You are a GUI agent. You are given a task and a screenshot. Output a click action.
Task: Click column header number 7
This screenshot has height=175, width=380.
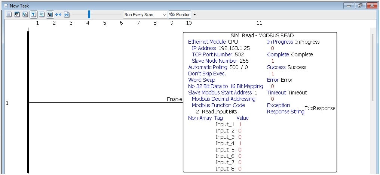(x=138, y=23)
